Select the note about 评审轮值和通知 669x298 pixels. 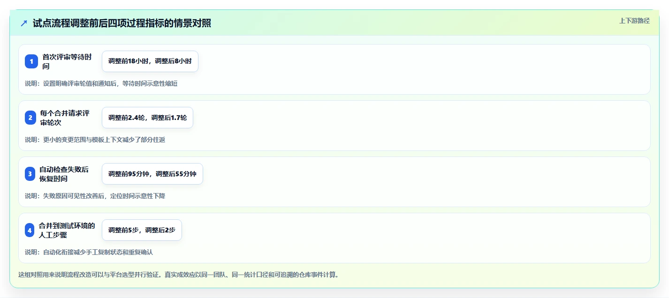pos(101,84)
